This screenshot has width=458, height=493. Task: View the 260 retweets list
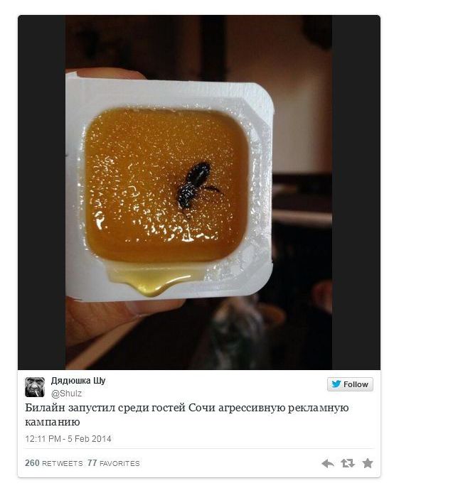[x=53, y=463]
